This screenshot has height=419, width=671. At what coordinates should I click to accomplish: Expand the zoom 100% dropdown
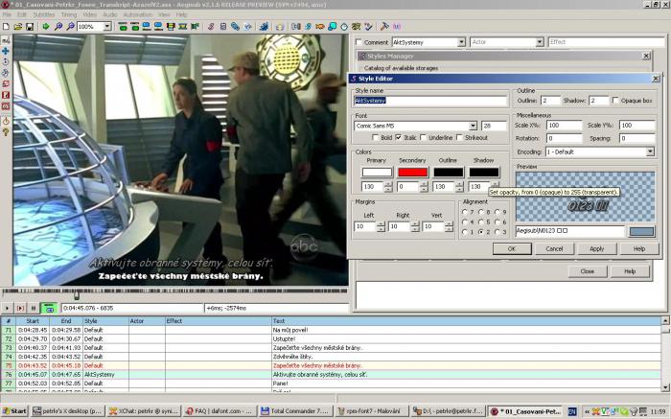pyautogui.click(x=107, y=27)
